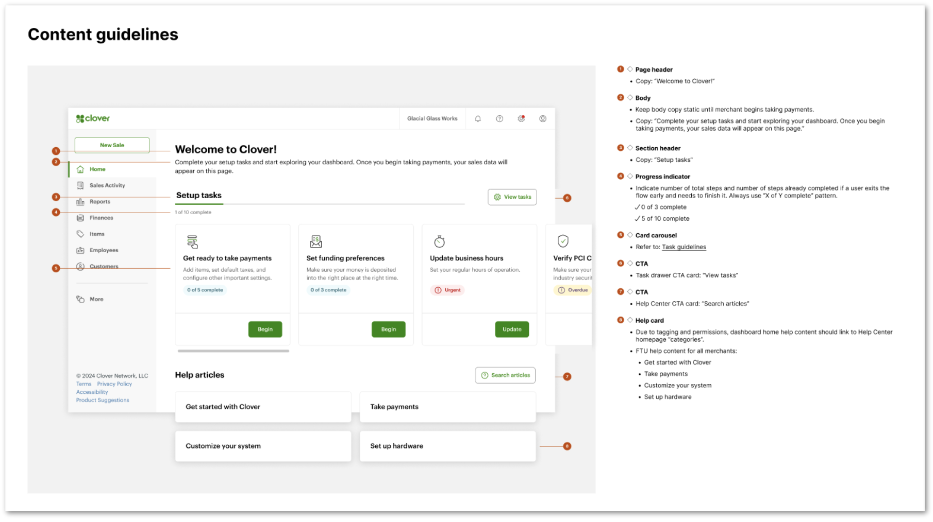Click the Employees badge icon
This screenshot has height=522, width=933.
tap(80, 250)
